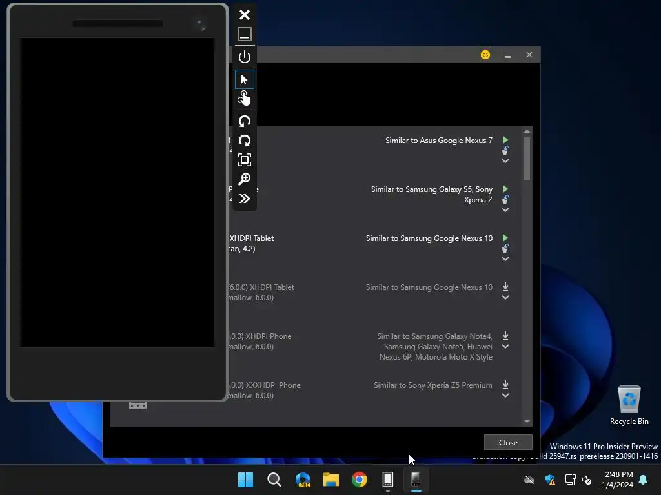The width and height of the screenshot is (661, 495).
Task: Reset the Asus Google Nexus 7 profile
Action: (x=505, y=150)
